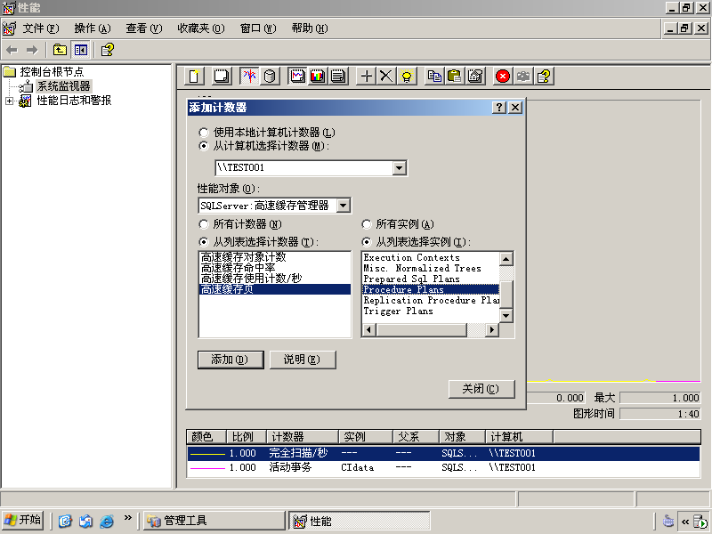Open the 帮助(H) menu
The height and width of the screenshot is (534, 712).
(310, 28)
